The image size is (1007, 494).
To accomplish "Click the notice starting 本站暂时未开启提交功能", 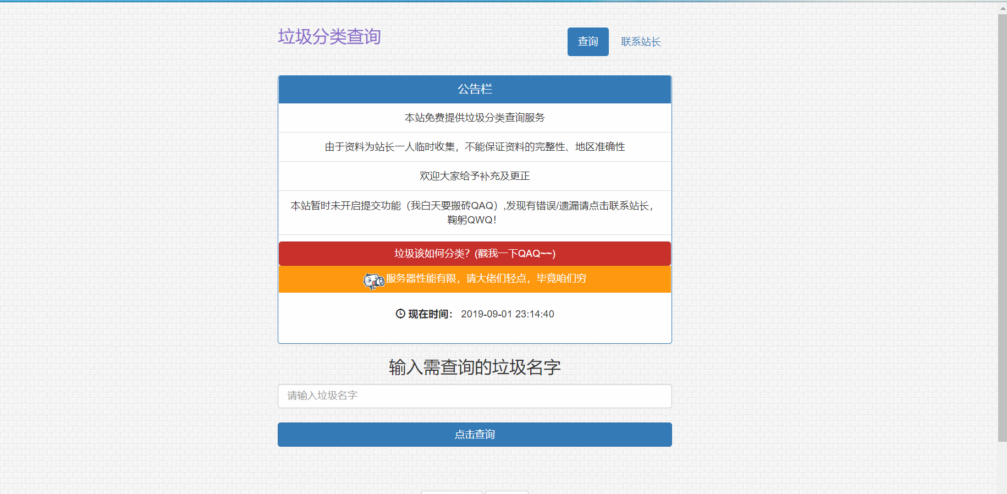I will [x=475, y=213].
